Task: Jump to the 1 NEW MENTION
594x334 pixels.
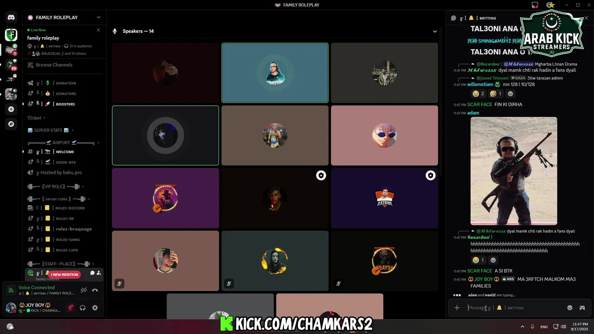Action: [64, 275]
